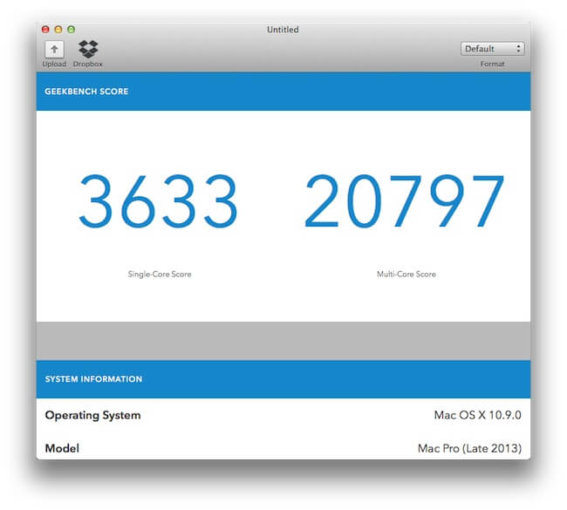Click the Format label under dropdown

492,64
